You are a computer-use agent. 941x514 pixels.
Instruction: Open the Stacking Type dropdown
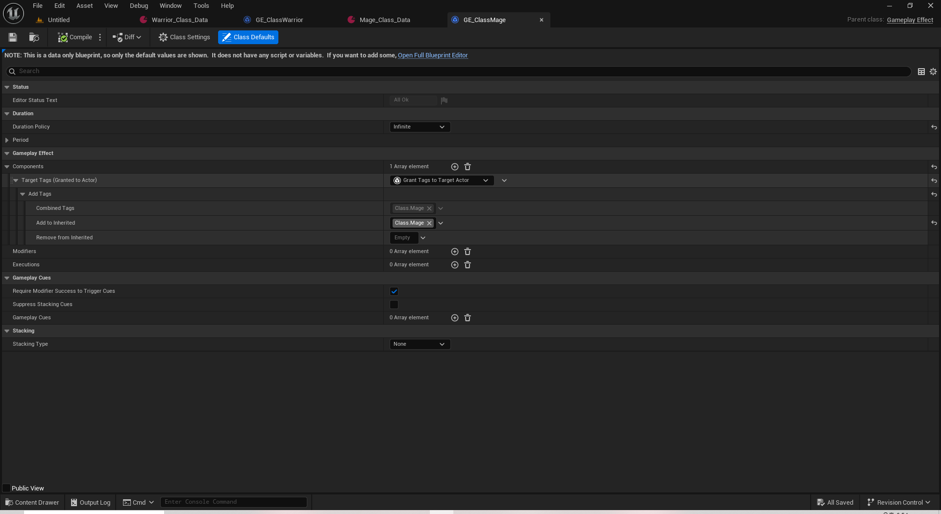[420, 344]
